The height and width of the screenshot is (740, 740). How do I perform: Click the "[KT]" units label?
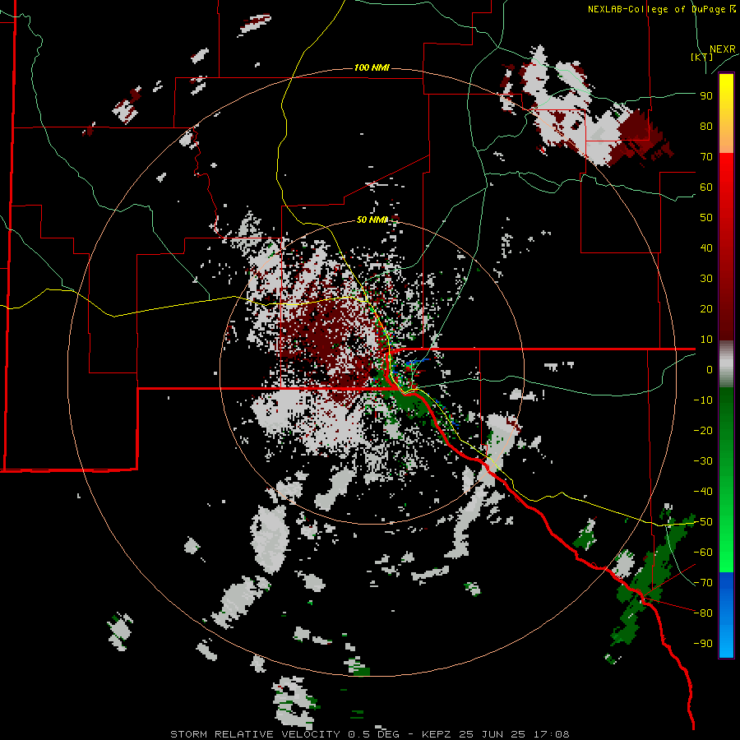(702, 57)
